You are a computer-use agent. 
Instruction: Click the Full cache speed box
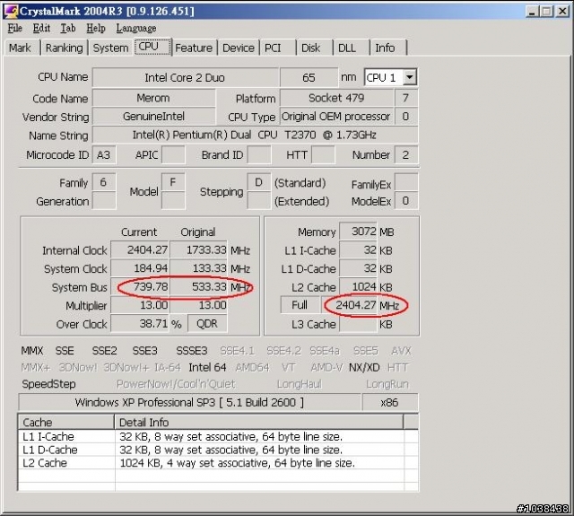pyautogui.click(x=300, y=305)
